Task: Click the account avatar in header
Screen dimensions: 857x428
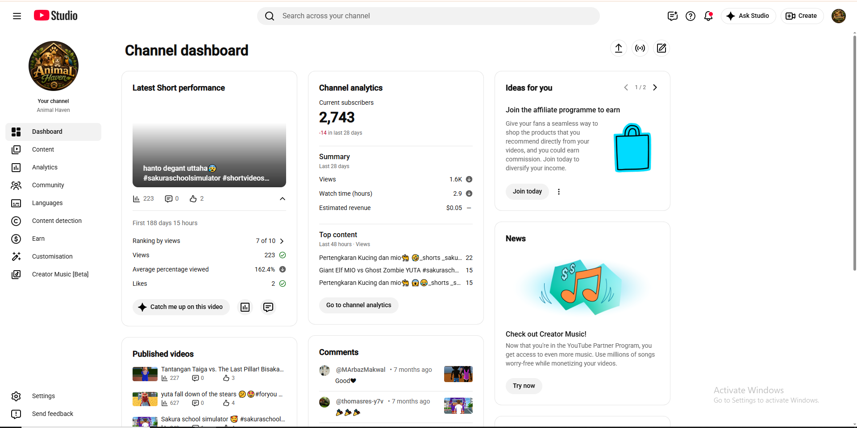Action: [839, 16]
